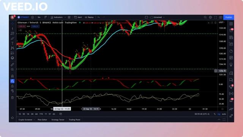This screenshot has width=243, height=137.
Task: Toggle the log scale
Action: tap(219, 114)
